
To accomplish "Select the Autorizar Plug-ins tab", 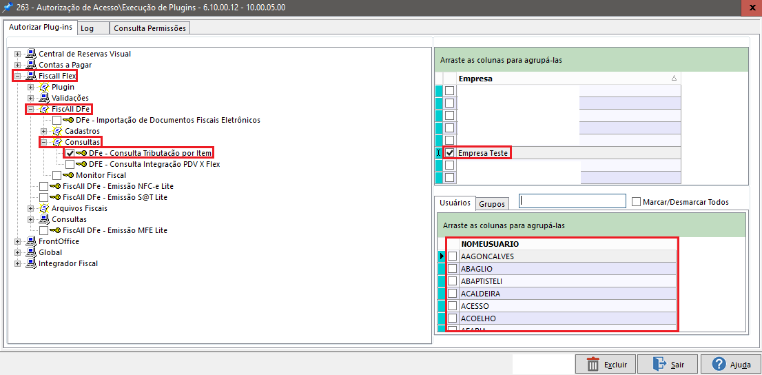I will tap(41, 28).
